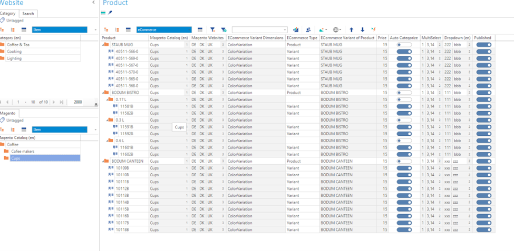The width and height of the screenshot is (514, 251).
Task: Sort by ECommerce Type column header
Action: pyautogui.click(x=302, y=38)
